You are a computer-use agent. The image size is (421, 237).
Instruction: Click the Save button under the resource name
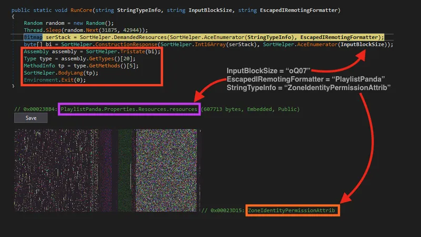pos(31,118)
